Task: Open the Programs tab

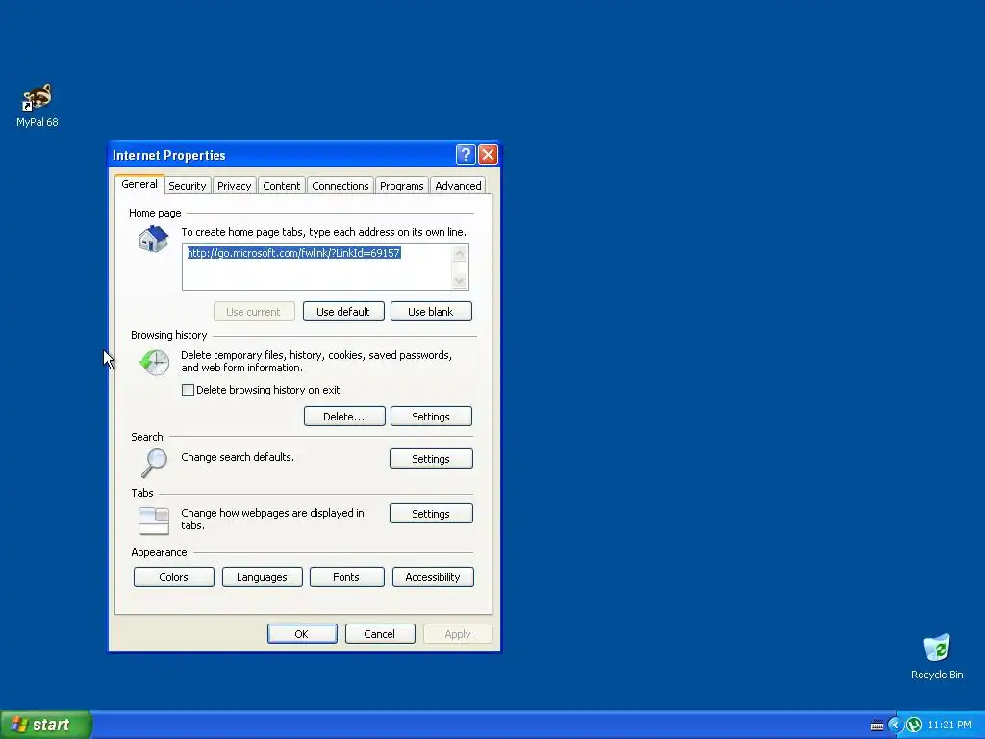Action: coord(401,186)
